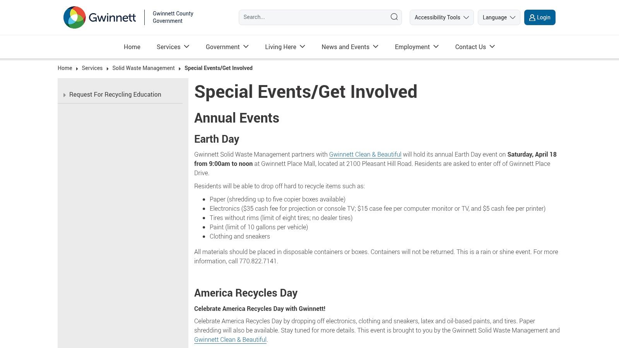Expand the Government menu chevron
619x348 pixels.
[x=246, y=47]
